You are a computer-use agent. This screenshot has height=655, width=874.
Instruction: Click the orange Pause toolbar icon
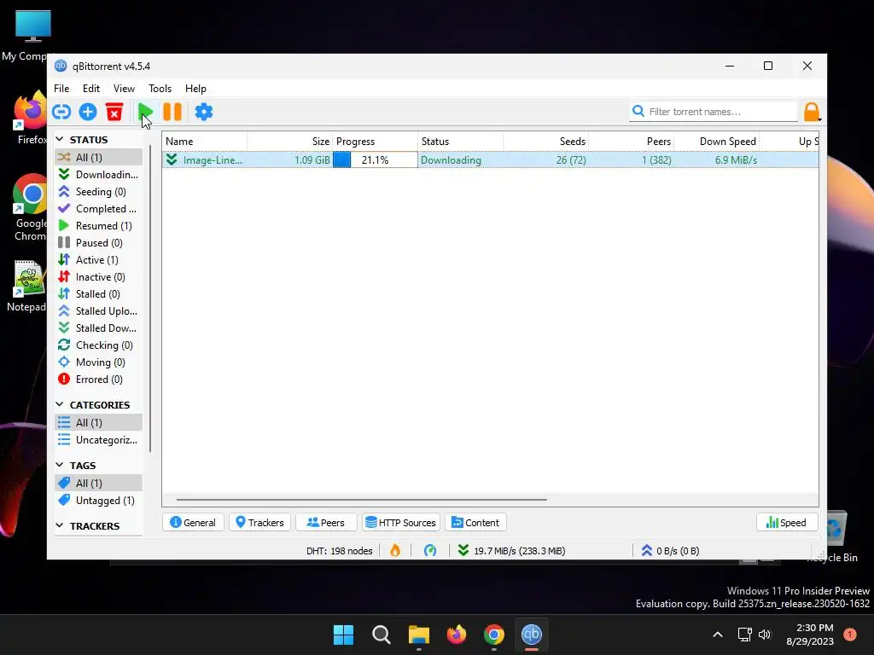click(x=172, y=112)
